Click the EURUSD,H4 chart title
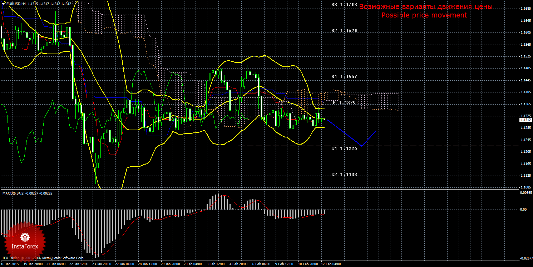Image resolution: width=533 pixels, height=267 pixels. tap(13, 3)
